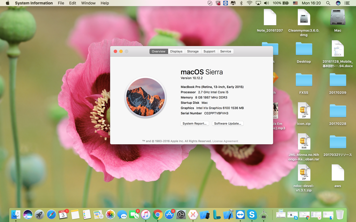This screenshot has height=222, width=356.
Task: Click the volume speaker menu bar icon
Action: click(266, 3)
